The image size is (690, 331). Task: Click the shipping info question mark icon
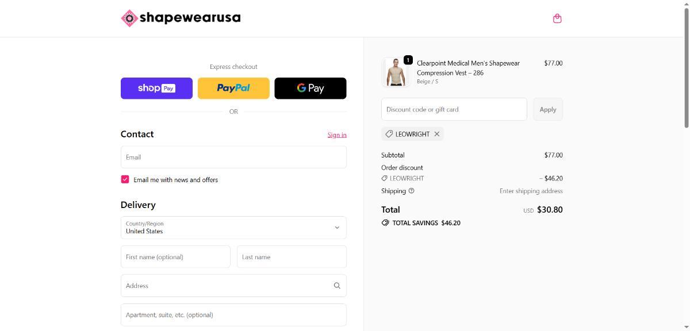pyautogui.click(x=411, y=191)
